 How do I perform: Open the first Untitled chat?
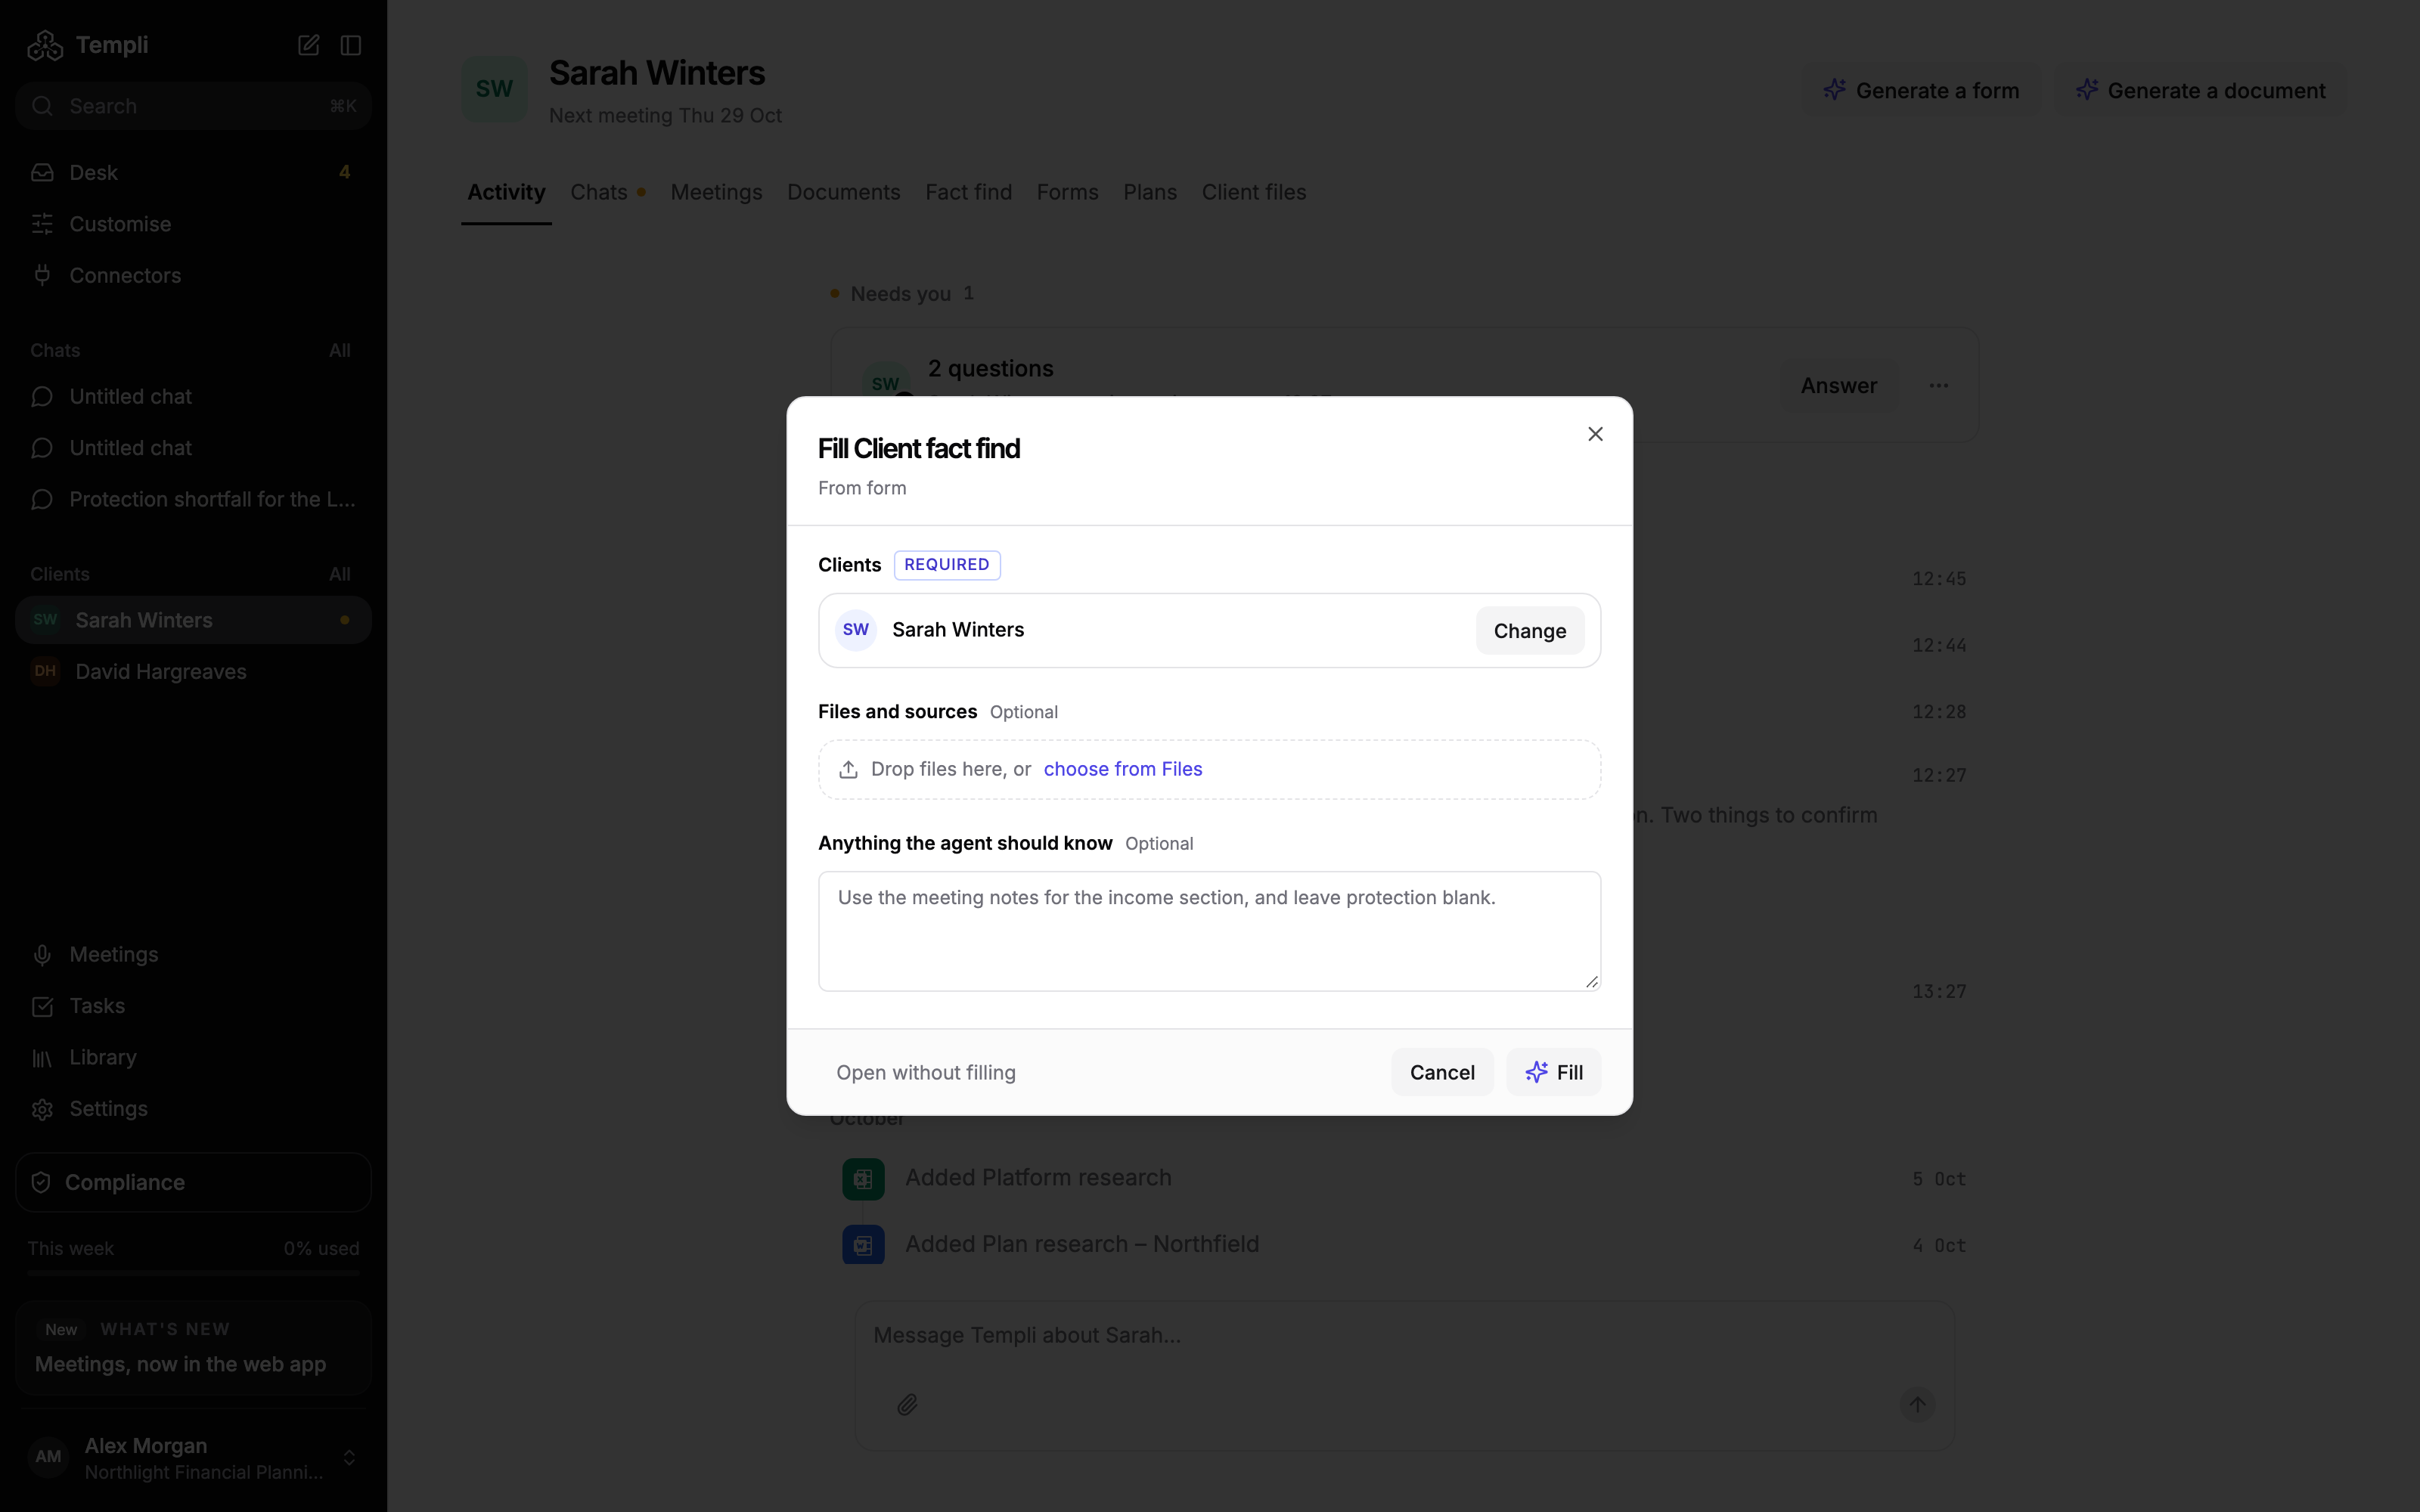[193, 397]
